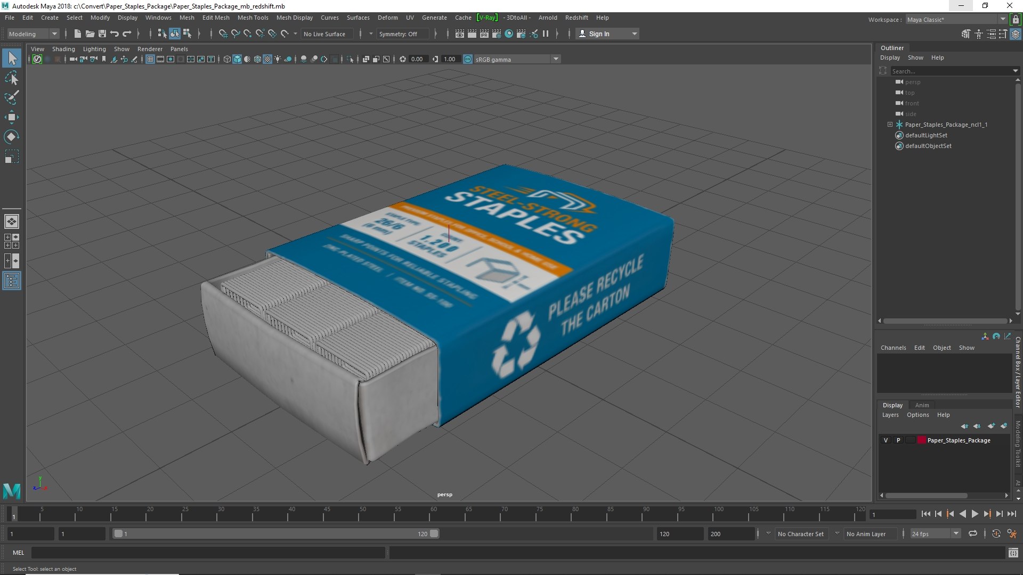Click the Undo arrow icon
Image resolution: width=1023 pixels, height=575 pixels.
coord(115,34)
